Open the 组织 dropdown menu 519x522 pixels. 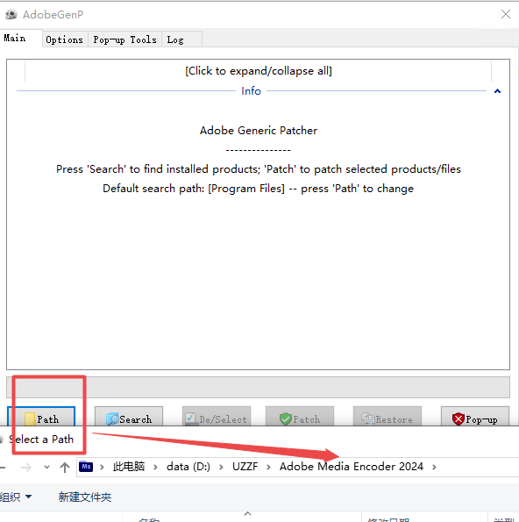click(x=16, y=497)
